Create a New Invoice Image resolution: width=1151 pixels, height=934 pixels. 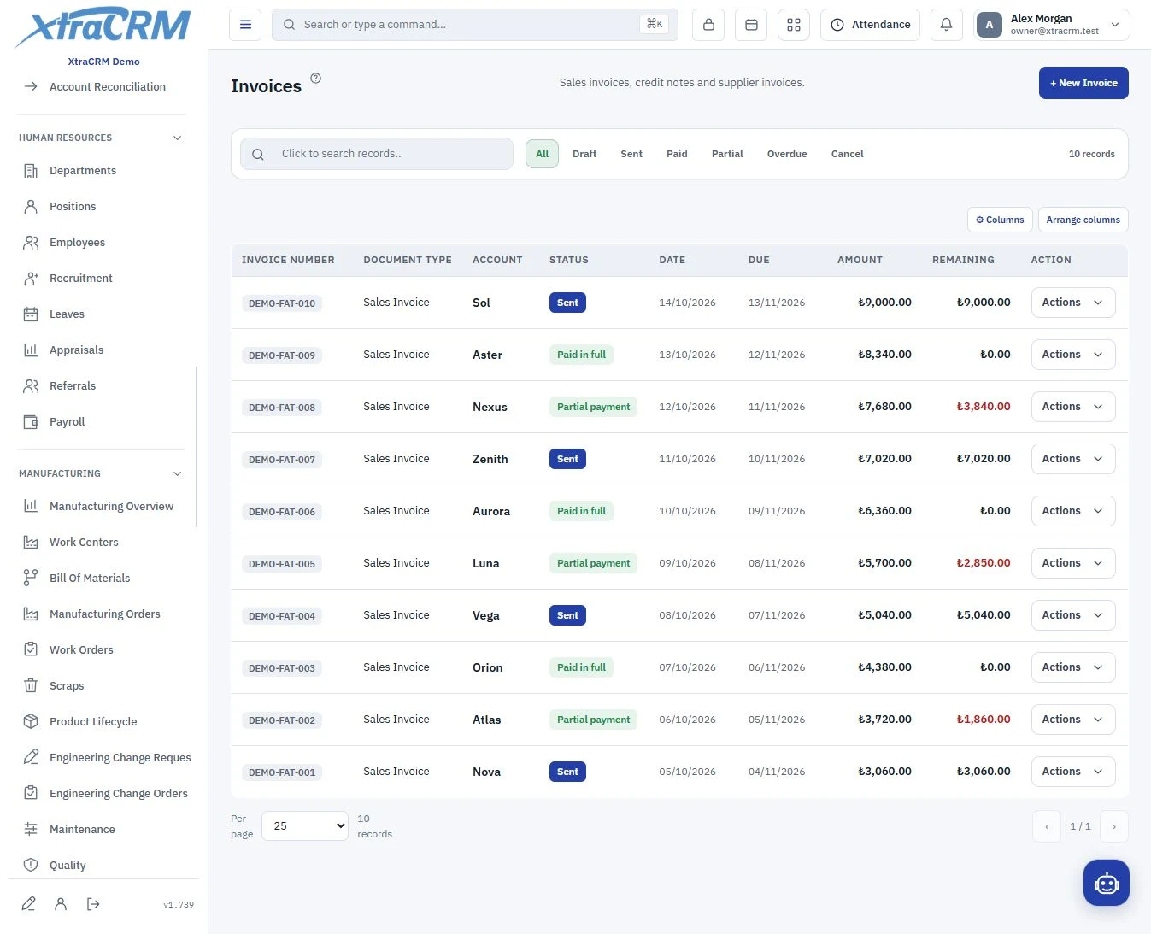tap(1083, 83)
